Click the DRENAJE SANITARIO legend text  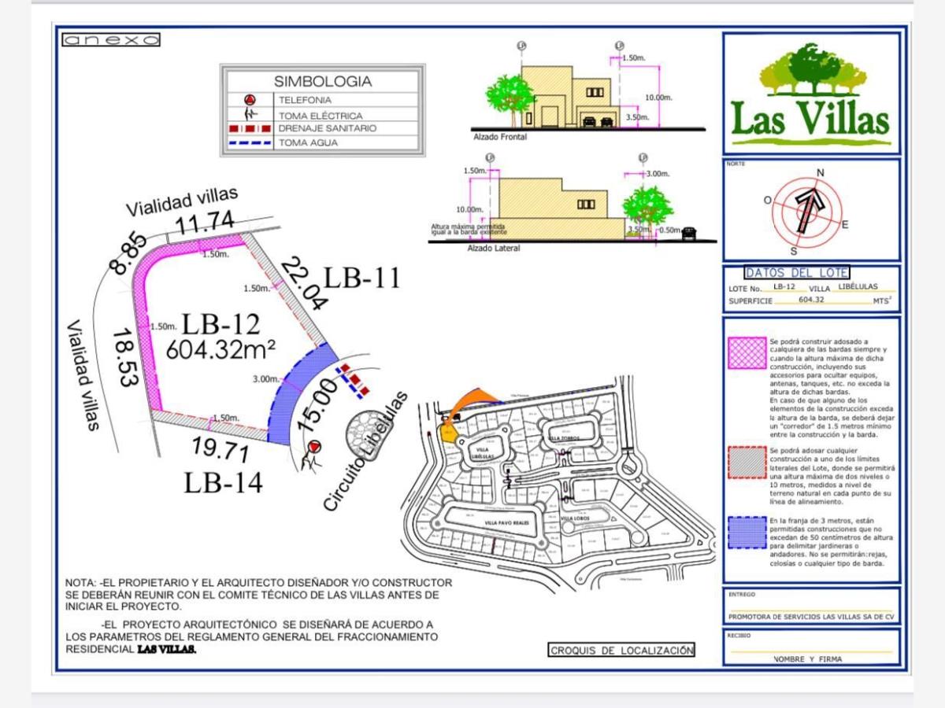tap(327, 127)
